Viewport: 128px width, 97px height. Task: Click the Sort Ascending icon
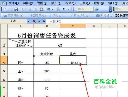tap(72, 9)
